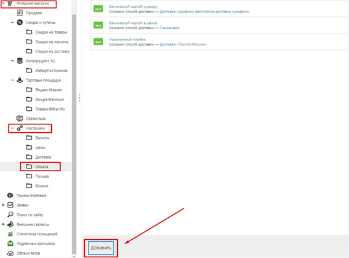Click folder icon next to Скидки на доставку
The height and width of the screenshot is (258, 349).
click(x=29, y=51)
